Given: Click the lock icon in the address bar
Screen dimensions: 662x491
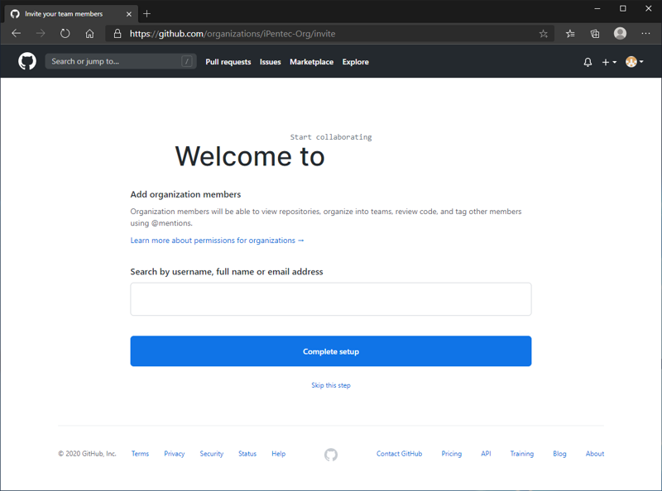Looking at the screenshot, I should pyautogui.click(x=118, y=34).
